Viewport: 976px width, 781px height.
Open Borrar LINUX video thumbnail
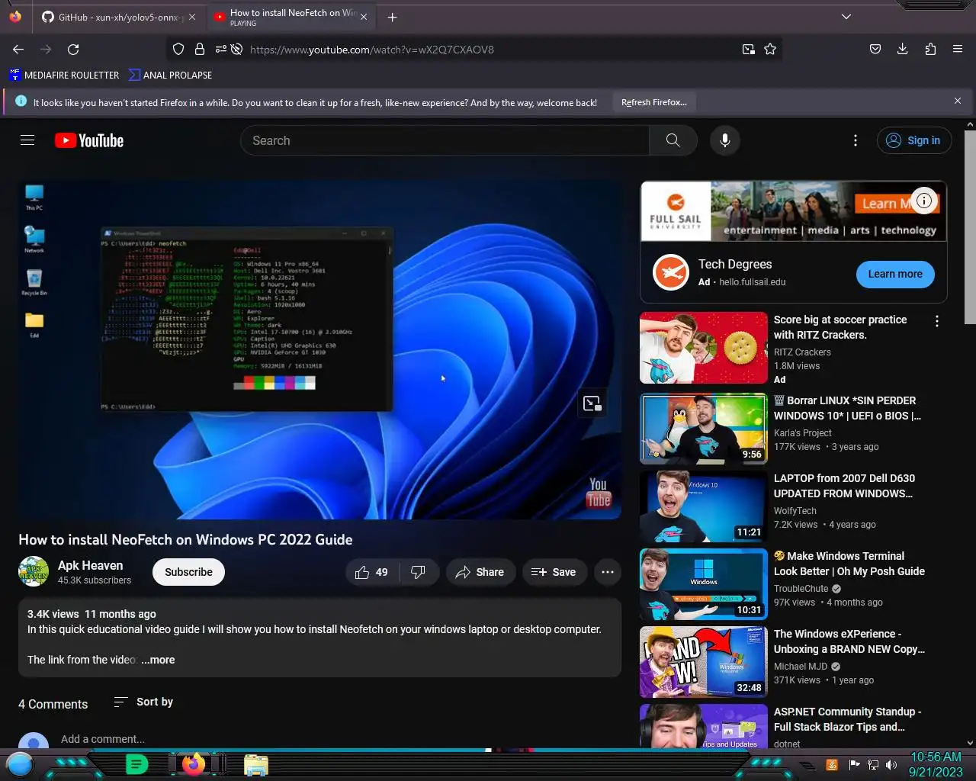click(704, 429)
